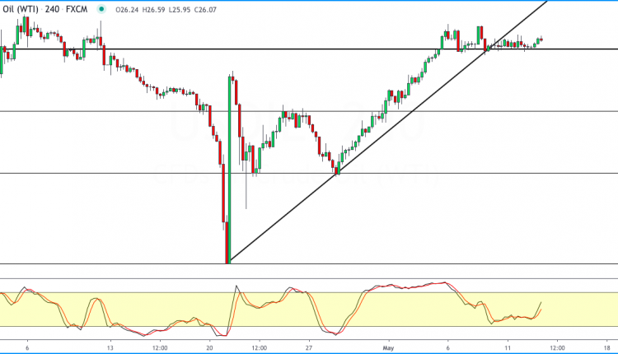Image resolution: width=618 pixels, height=354 pixels.
Task: Click the FXCM source label
Action: click(x=77, y=9)
